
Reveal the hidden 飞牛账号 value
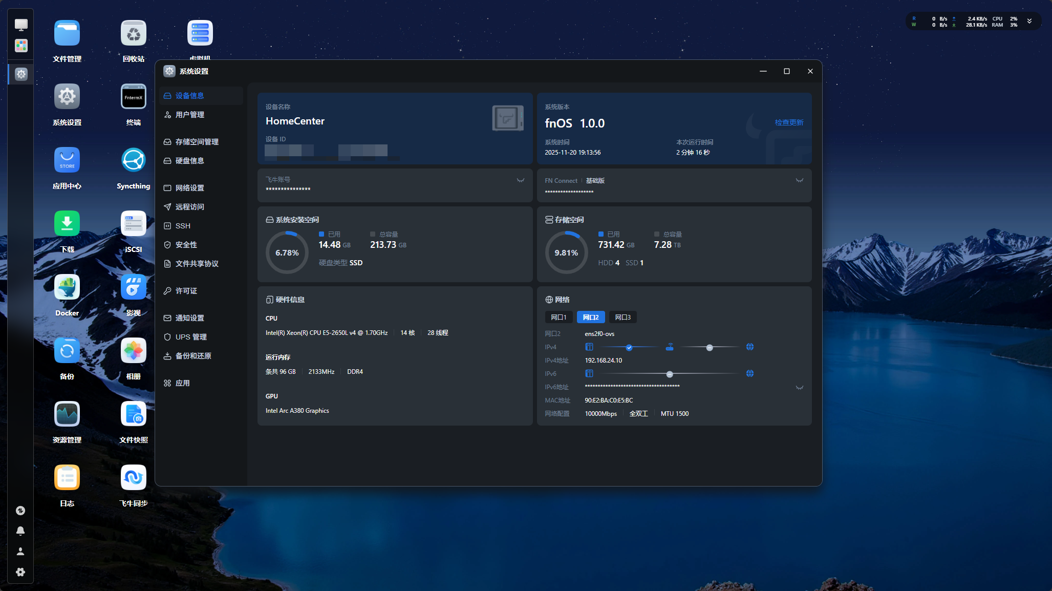coord(520,180)
